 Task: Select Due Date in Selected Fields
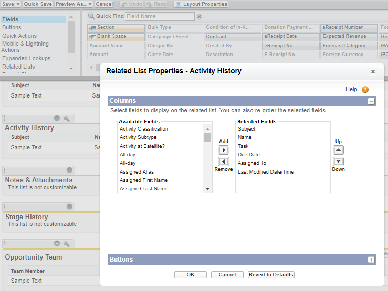coord(249,155)
